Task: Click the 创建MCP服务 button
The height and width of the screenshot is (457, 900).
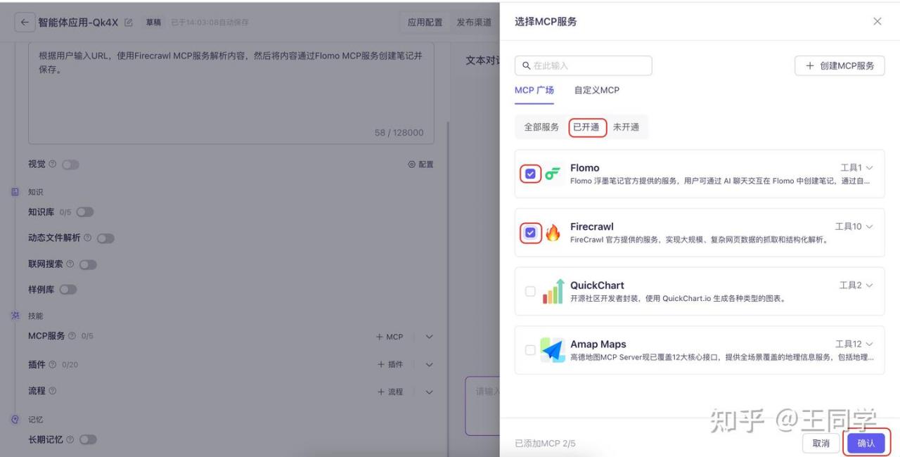Action: (x=840, y=65)
